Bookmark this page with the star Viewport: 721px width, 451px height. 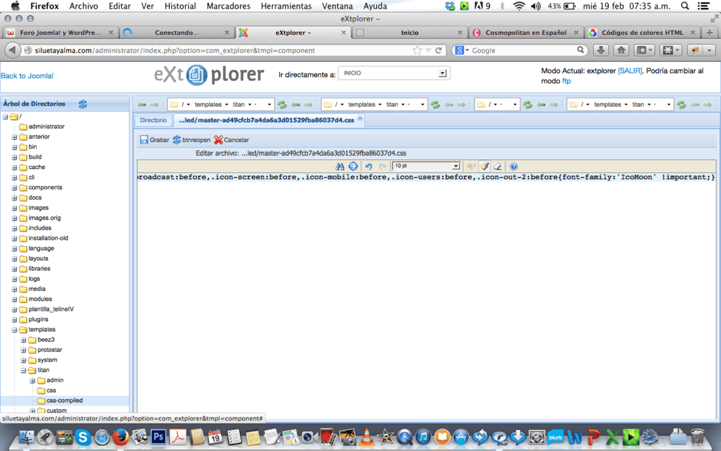click(x=417, y=50)
